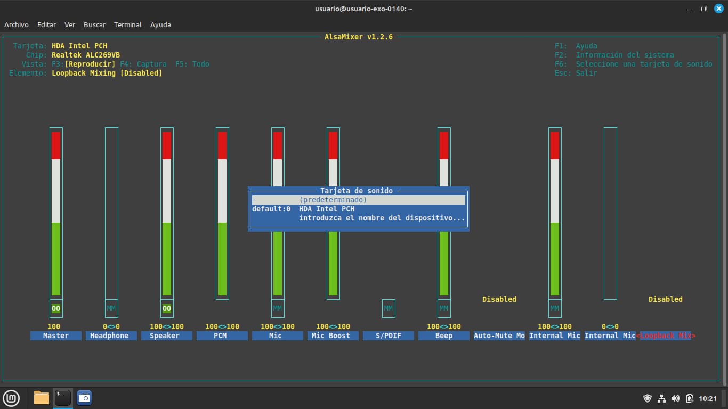This screenshot has width=728, height=409.
Task: Click the Headphone volume bar
Action: [111, 213]
